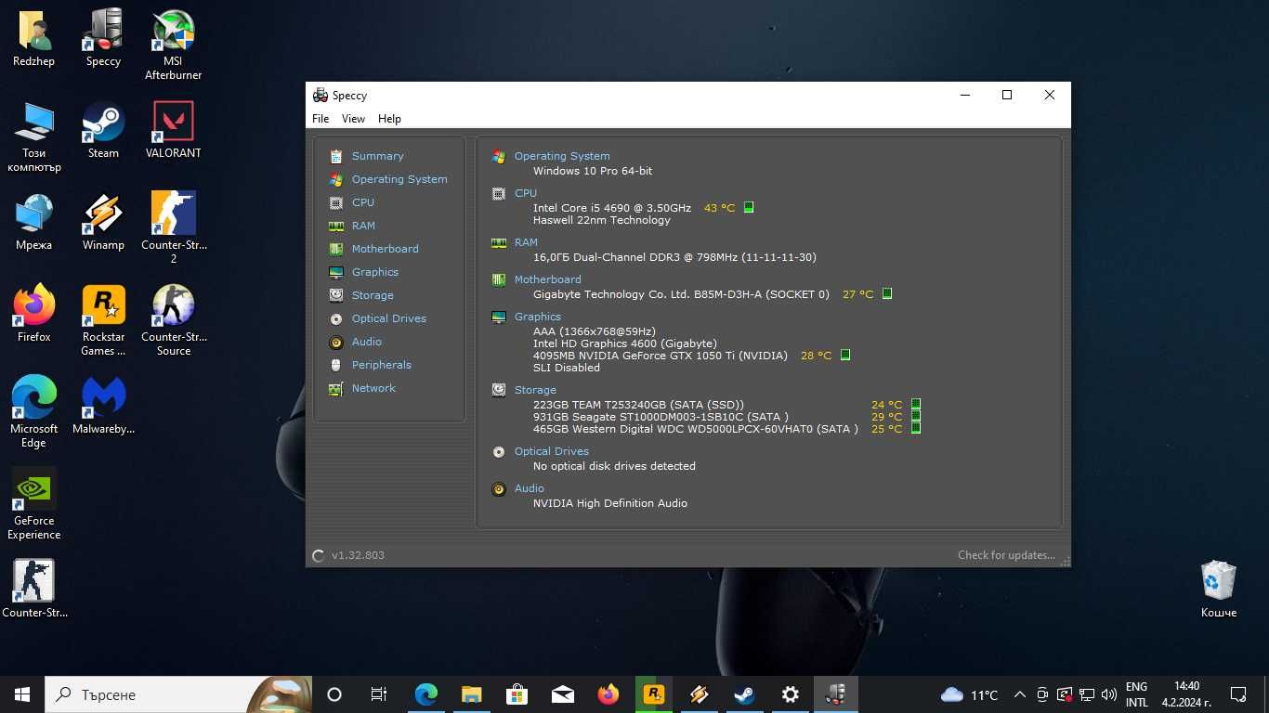Screen dimensions: 1269x713
Task: Click the MSI Afterburner desktop icon
Action: (x=173, y=45)
